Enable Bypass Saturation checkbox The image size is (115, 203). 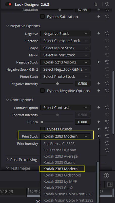tap(42, 16)
